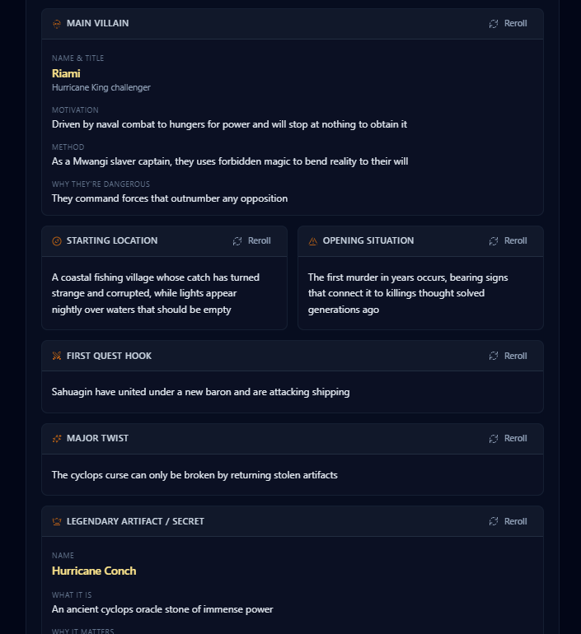Reroll the Starting Location card
The width and height of the screenshot is (581, 634).
251,241
